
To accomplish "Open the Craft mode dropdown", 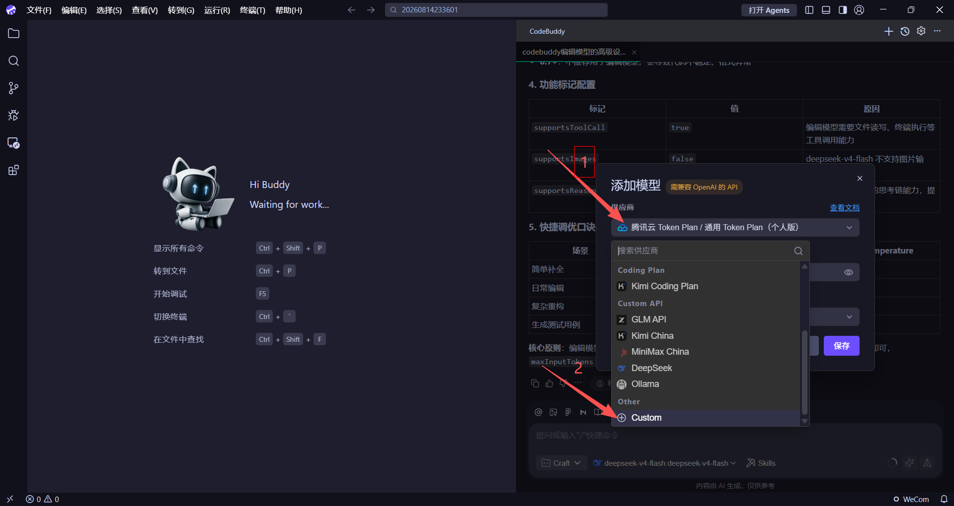I will tap(561, 463).
